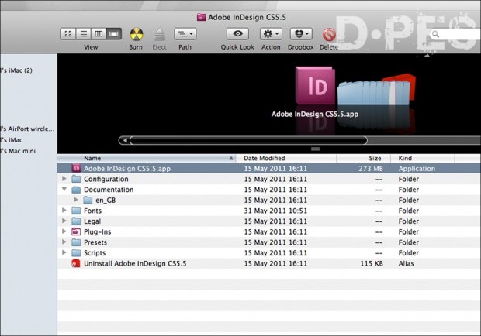Screen dimensions: 481x336
Task: Open Mac mini in the sidebar
Action: [x=18, y=151]
